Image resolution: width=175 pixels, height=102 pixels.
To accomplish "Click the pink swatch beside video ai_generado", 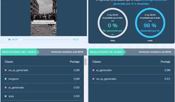I will pyautogui.click(x=5, y=88).
